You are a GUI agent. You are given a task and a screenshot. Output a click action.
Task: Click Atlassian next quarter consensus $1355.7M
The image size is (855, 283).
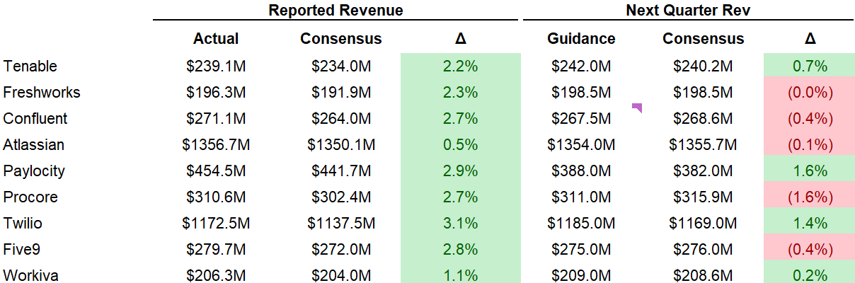coord(704,145)
